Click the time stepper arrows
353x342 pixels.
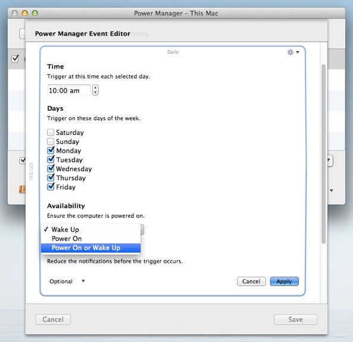click(x=95, y=90)
